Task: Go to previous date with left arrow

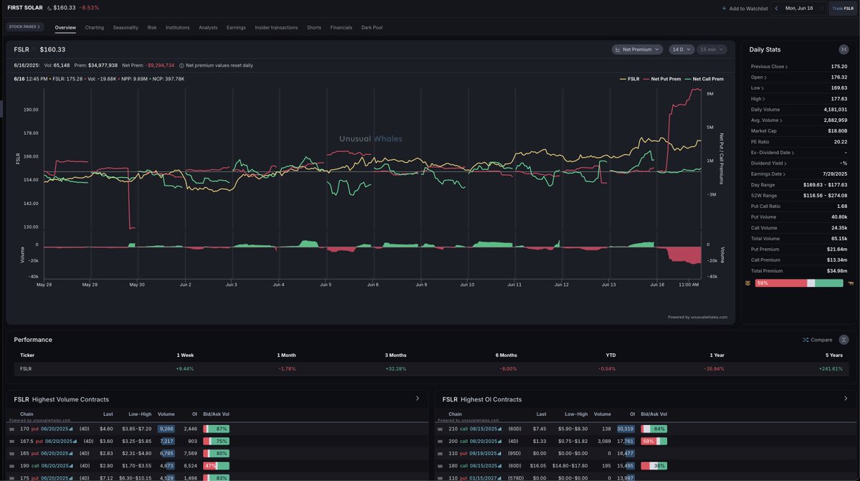Action: click(776, 9)
